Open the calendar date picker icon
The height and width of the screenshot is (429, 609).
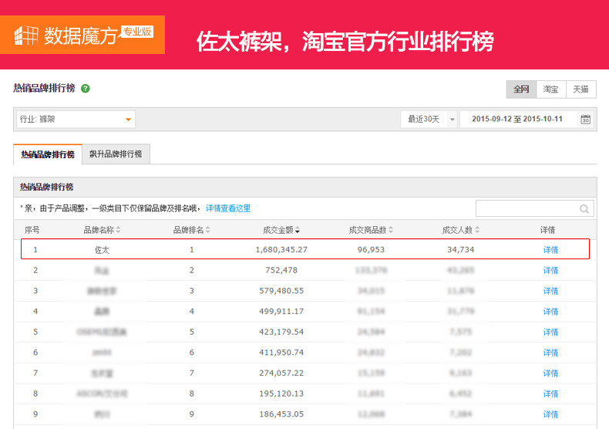coord(586,120)
